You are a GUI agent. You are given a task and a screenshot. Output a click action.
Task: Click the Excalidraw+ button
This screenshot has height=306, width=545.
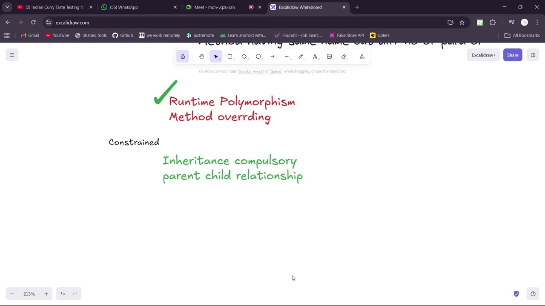coord(483,55)
